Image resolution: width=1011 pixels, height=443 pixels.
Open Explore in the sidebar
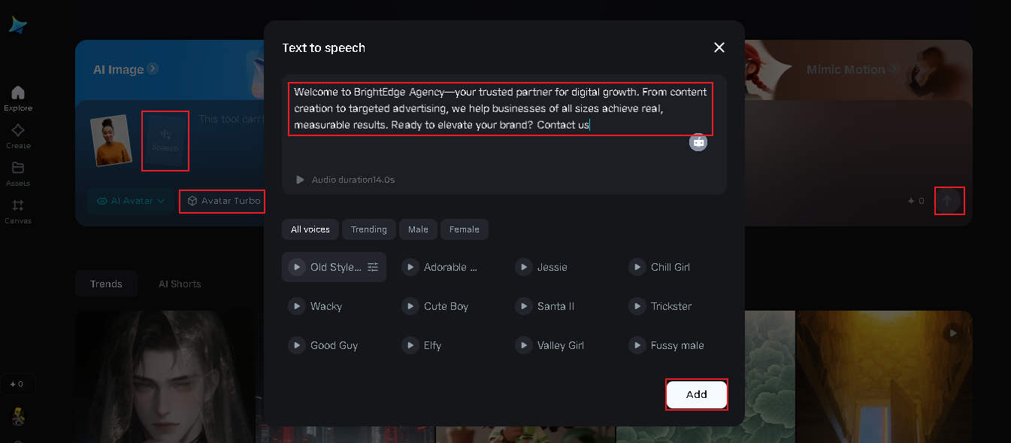tap(18, 98)
